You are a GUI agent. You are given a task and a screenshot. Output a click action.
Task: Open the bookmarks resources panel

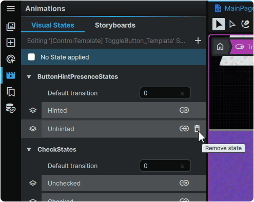pos(11,92)
